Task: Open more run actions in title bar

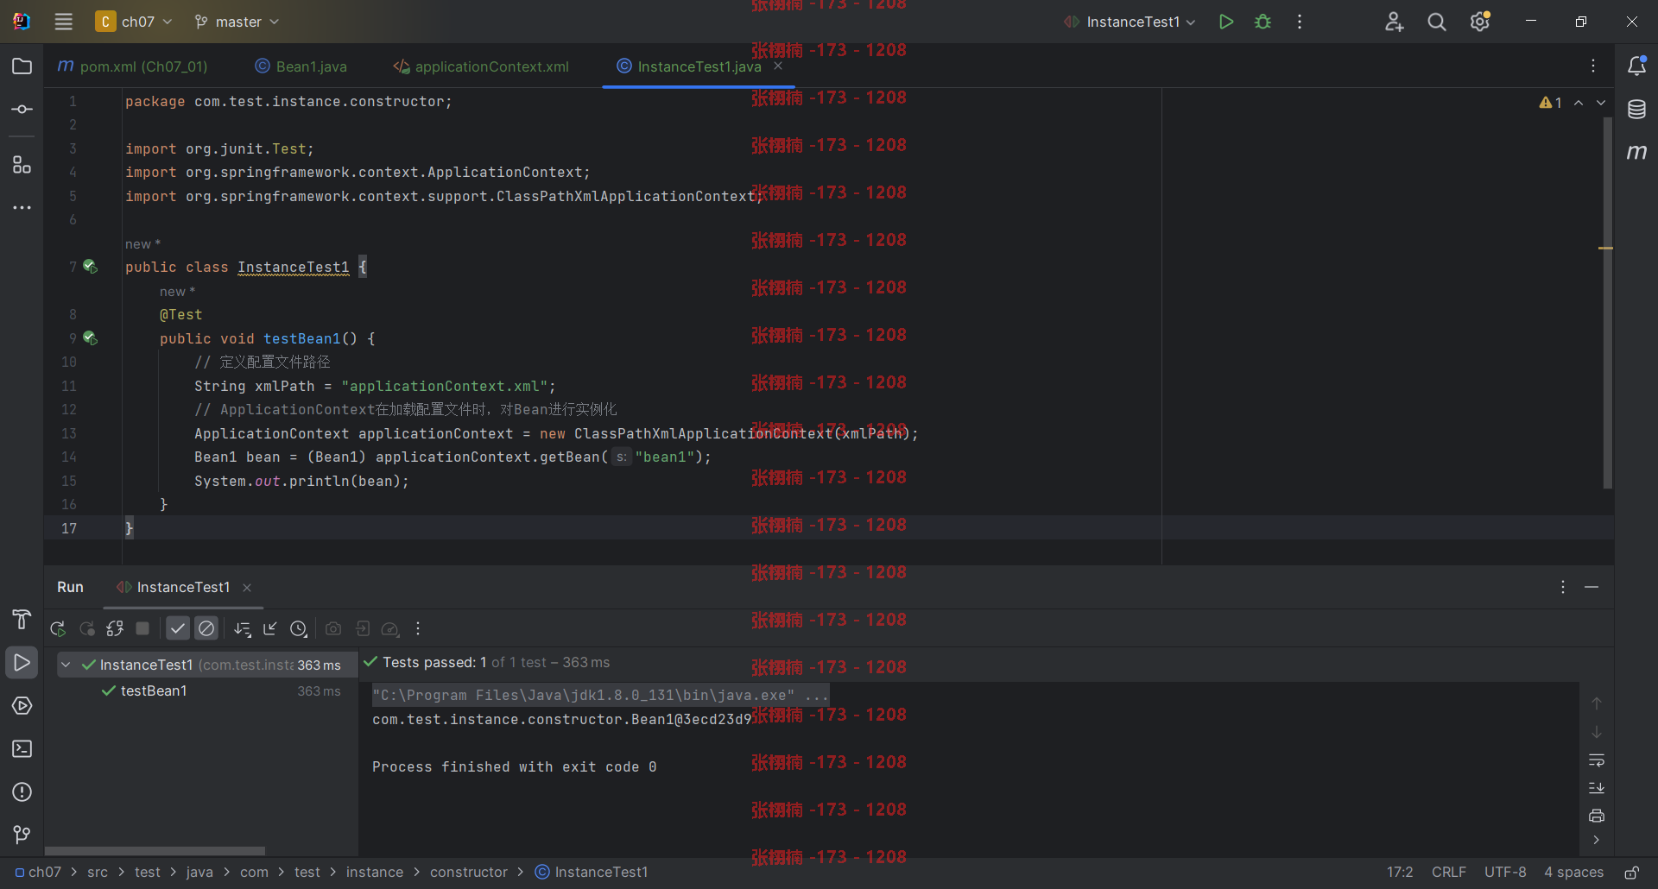Action: click(1300, 22)
